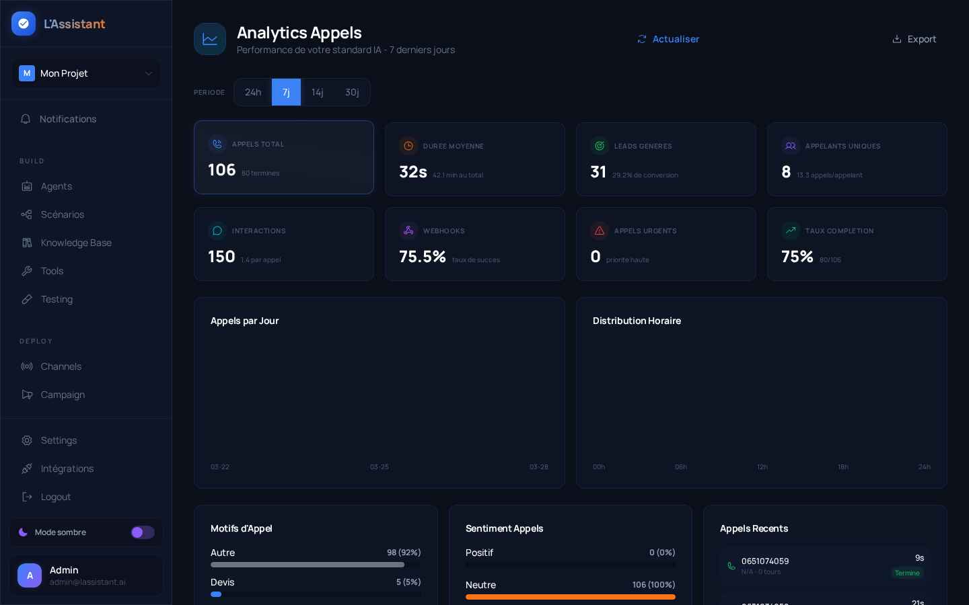Click the L'Assistant logo icon
Image resolution: width=969 pixels, height=605 pixels.
[x=24, y=24]
